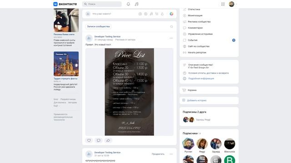Click the info icon beside Подробная информация

tap(185, 78)
